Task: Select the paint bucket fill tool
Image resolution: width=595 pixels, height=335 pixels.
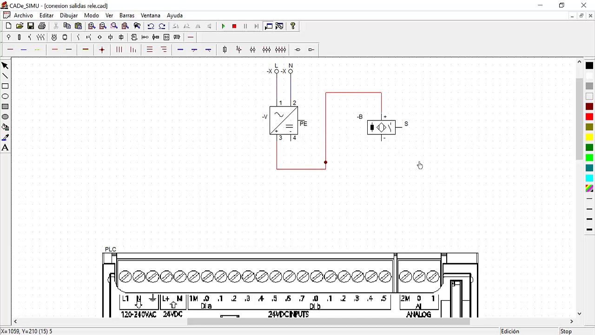Action: 5,127
